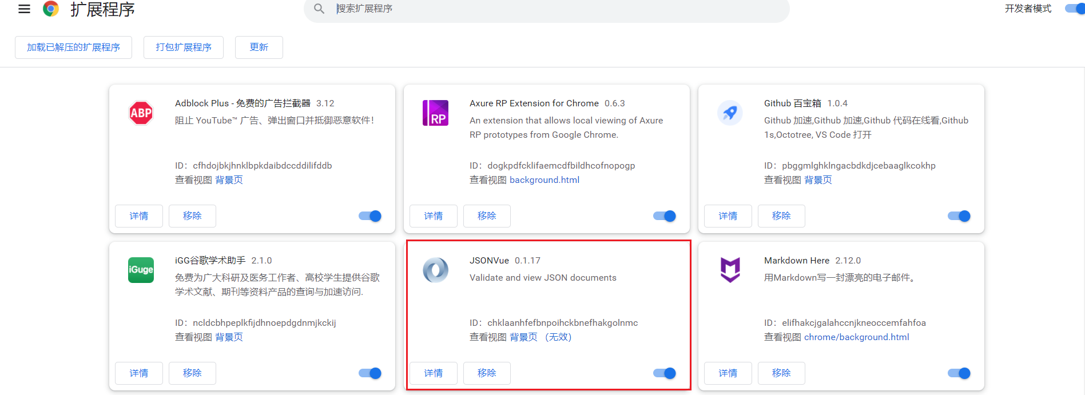Click the search magnifier icon
The width and height of the screenshot is (1085, 395).
click(319, 9)
